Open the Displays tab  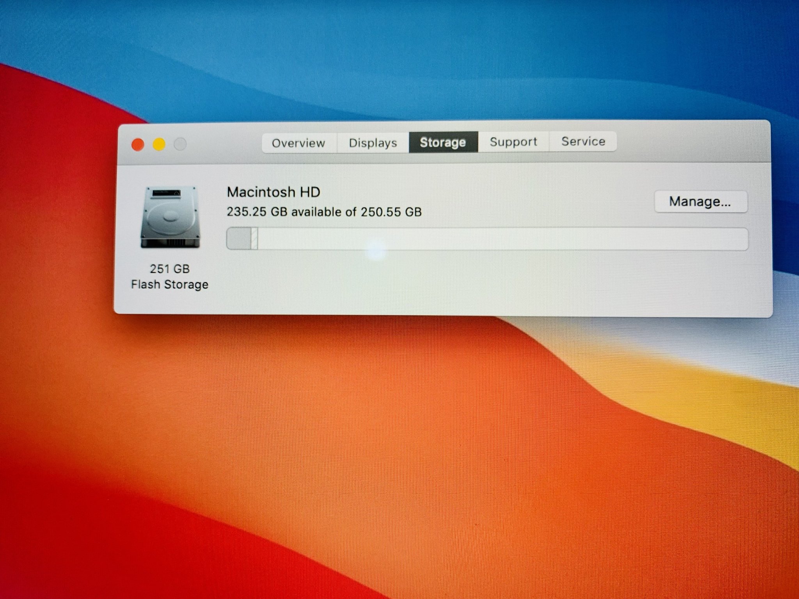pyautogui.click(x=373, y=143)
